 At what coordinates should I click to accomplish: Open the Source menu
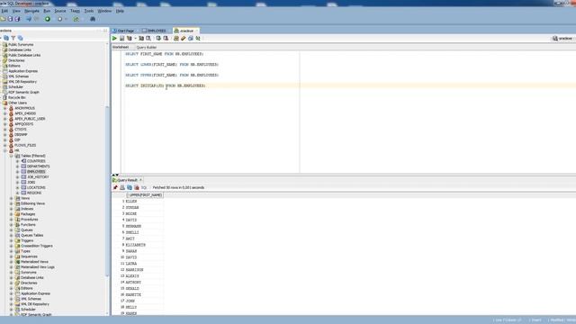click(60, 11)
